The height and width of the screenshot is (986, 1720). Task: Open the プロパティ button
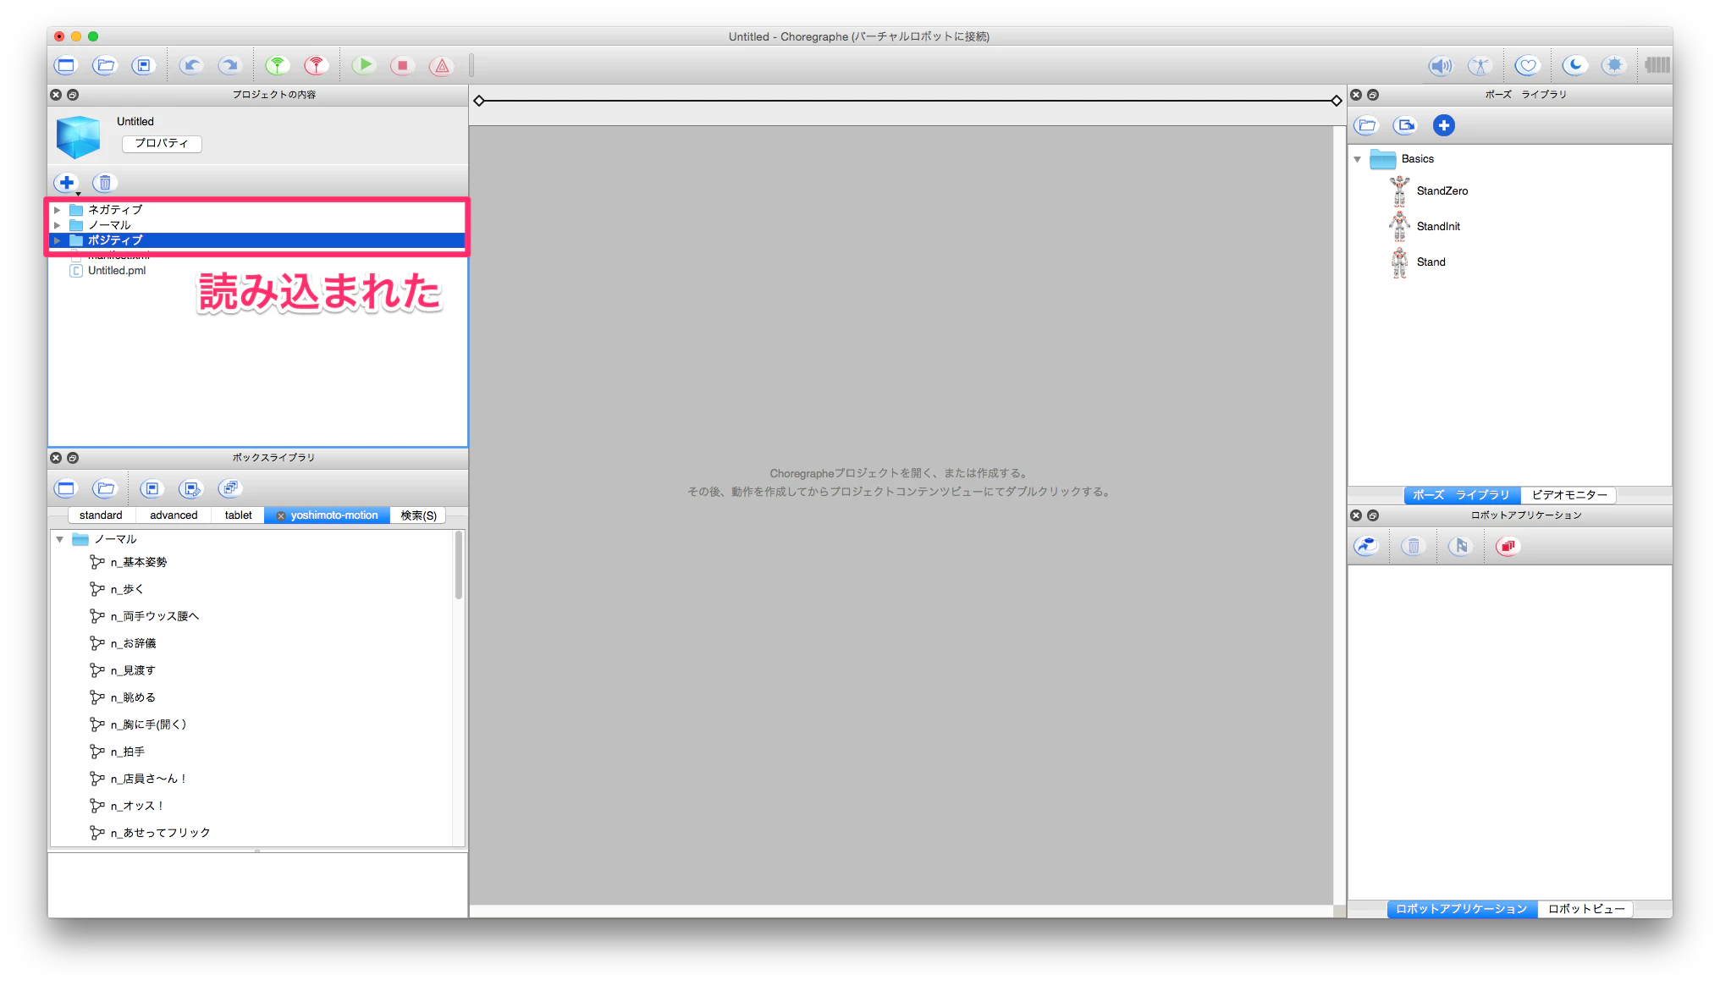tap(162, 143)
